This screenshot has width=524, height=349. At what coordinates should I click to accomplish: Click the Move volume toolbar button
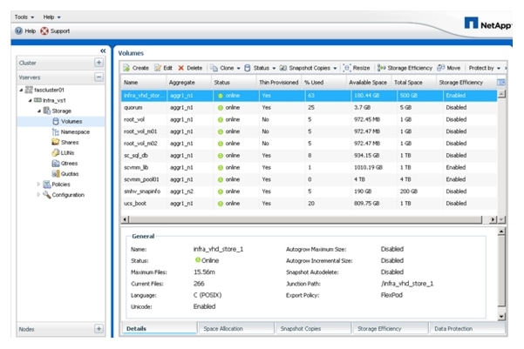[450, 68]
